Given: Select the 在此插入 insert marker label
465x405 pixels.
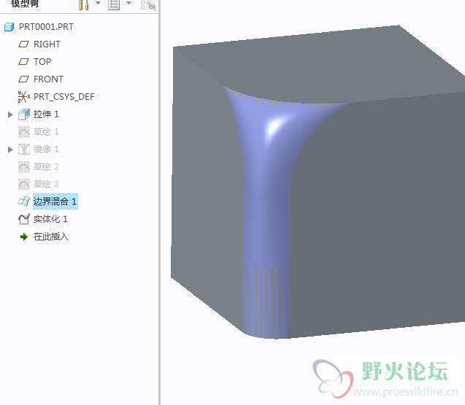Looking at the screenshot, I should click(51, 237).
